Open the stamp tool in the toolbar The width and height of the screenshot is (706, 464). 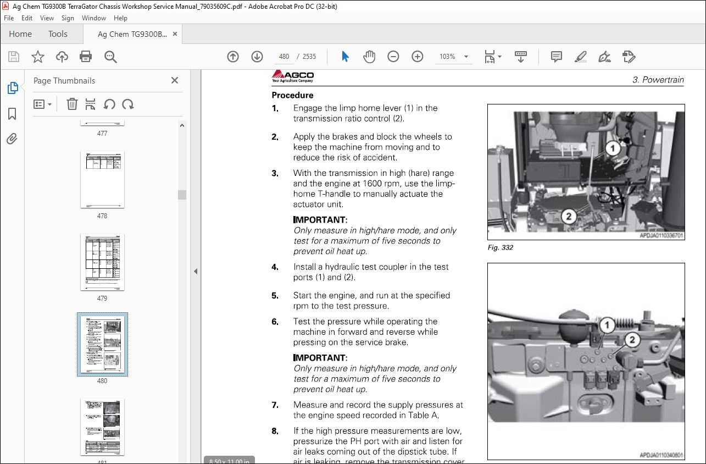point(629,57)
